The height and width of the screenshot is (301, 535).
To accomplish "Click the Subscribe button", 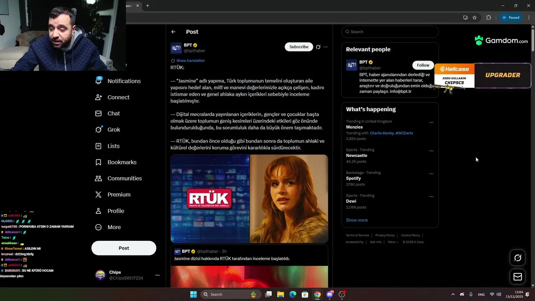I will click(x=299, y=47).
